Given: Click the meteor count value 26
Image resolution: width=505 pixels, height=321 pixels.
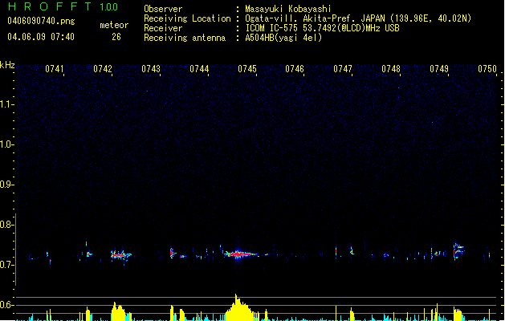Looking at the screenshot, I should pos(116,37).
